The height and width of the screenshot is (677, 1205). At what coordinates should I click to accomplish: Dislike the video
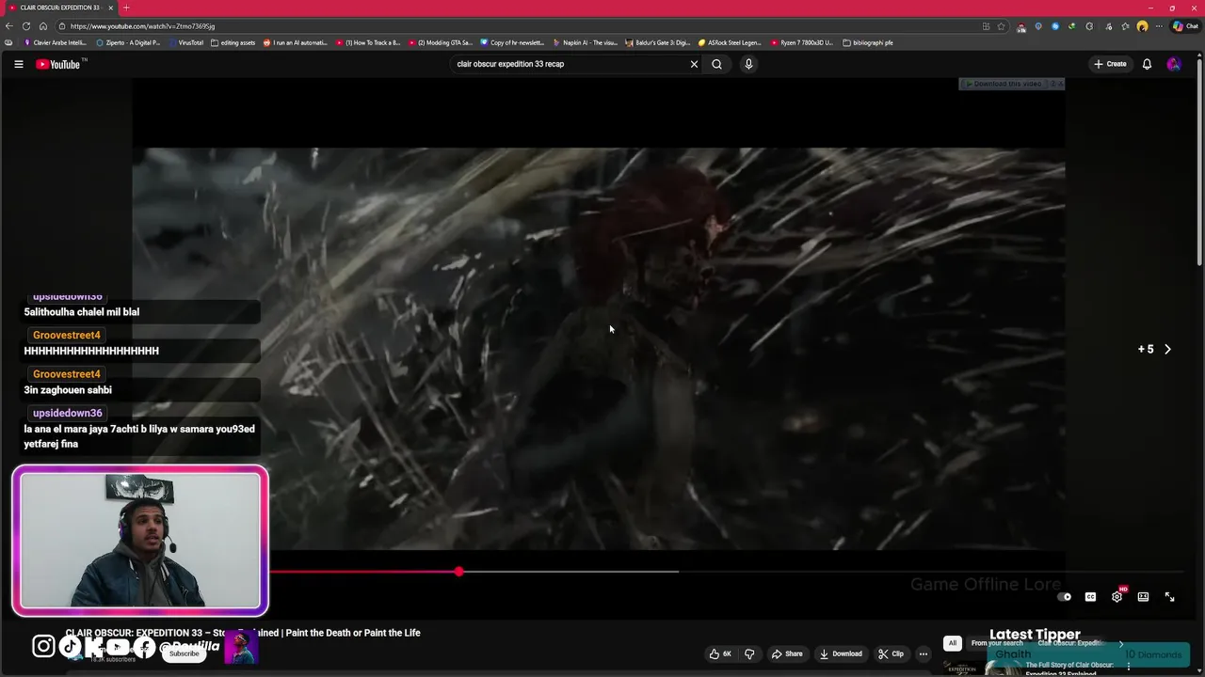pos(749,653)
